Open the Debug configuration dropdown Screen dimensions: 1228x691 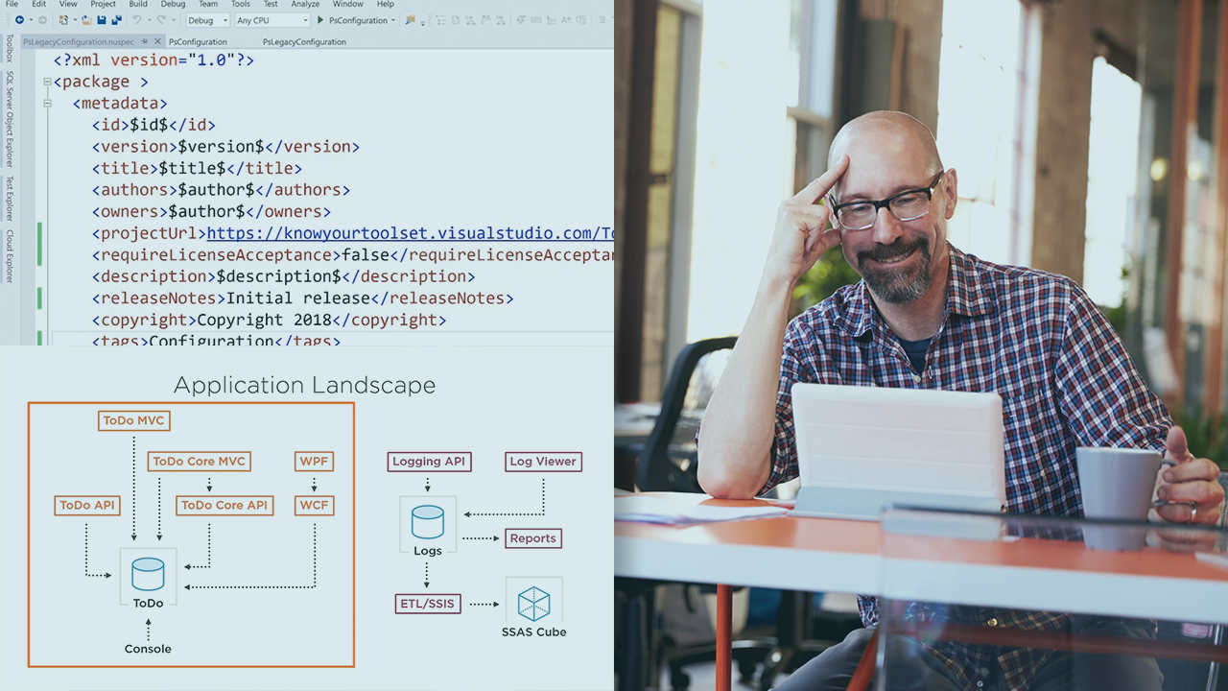[206, 20]
